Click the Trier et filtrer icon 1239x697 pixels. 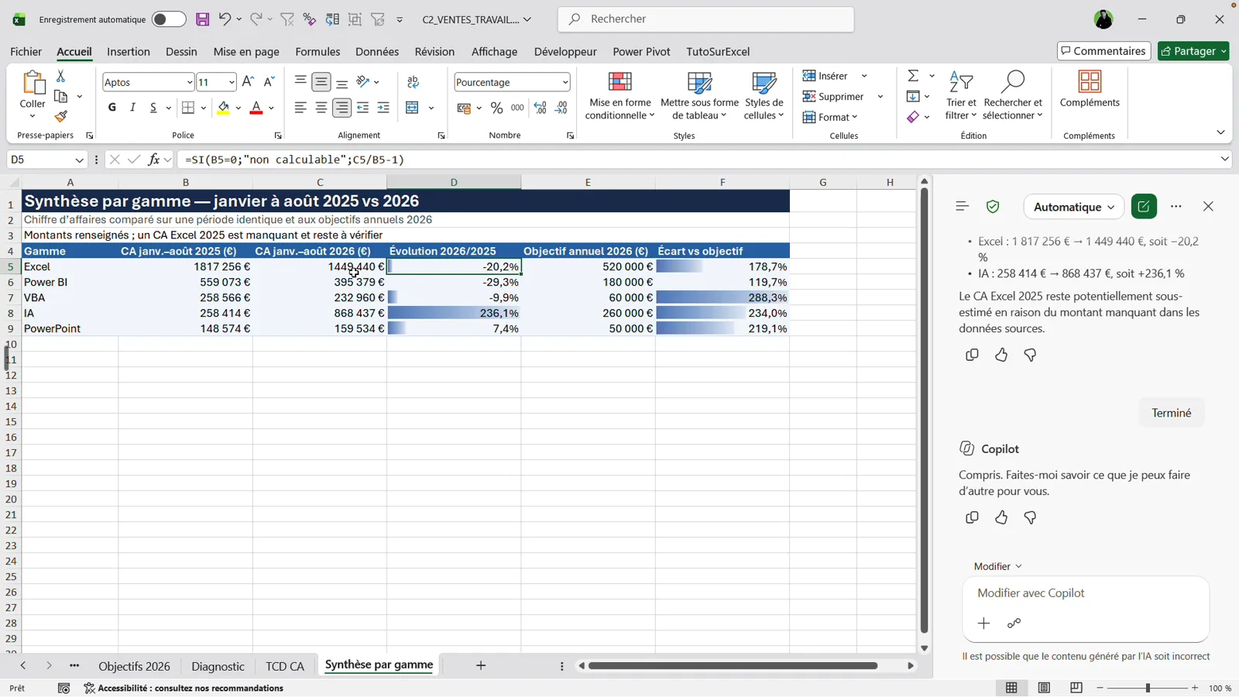point(961,96)
